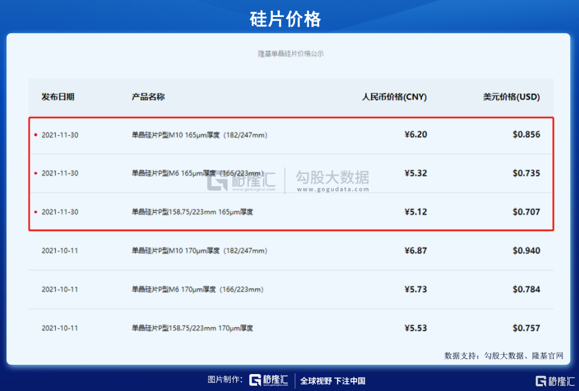Click the USD price $0.856

point(526,135)
